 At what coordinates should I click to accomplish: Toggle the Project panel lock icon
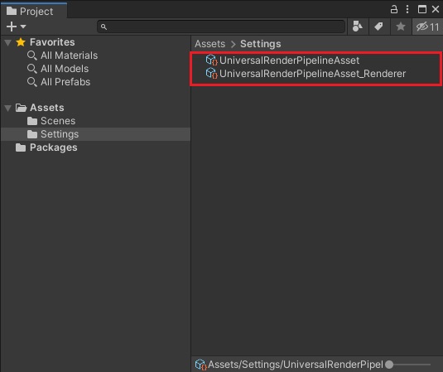pos(394,9)
